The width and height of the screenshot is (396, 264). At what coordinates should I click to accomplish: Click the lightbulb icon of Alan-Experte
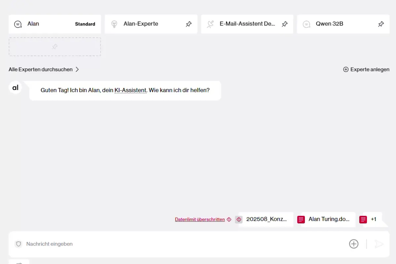click(114, 24)
